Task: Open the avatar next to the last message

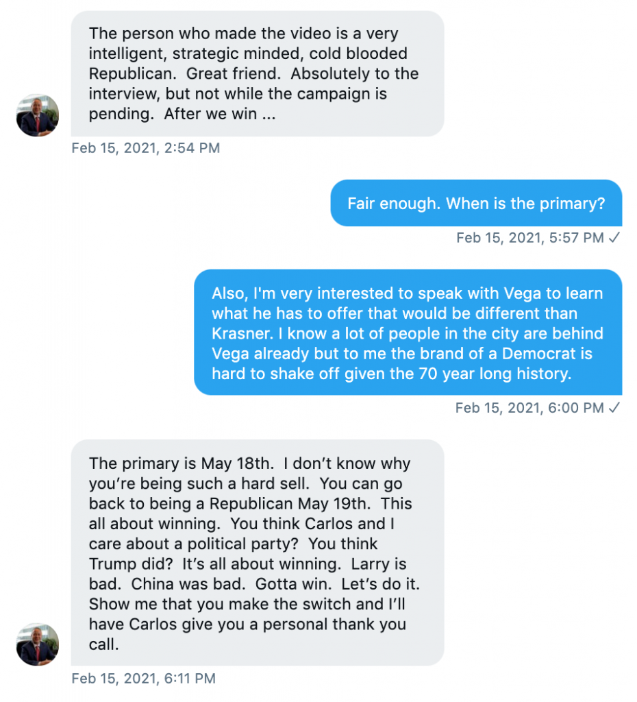Action: (38, 644)
